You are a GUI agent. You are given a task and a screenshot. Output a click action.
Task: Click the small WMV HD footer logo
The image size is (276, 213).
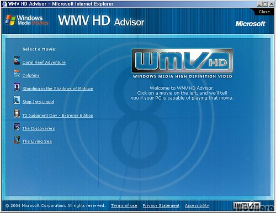point(247,205)
